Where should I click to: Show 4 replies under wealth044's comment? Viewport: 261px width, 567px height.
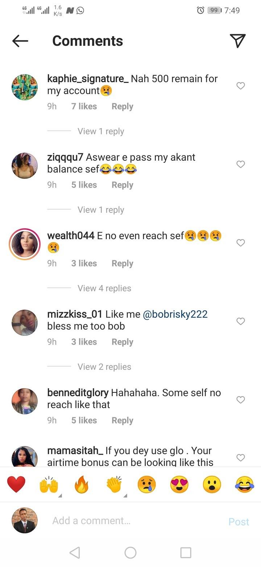point(104,288)
